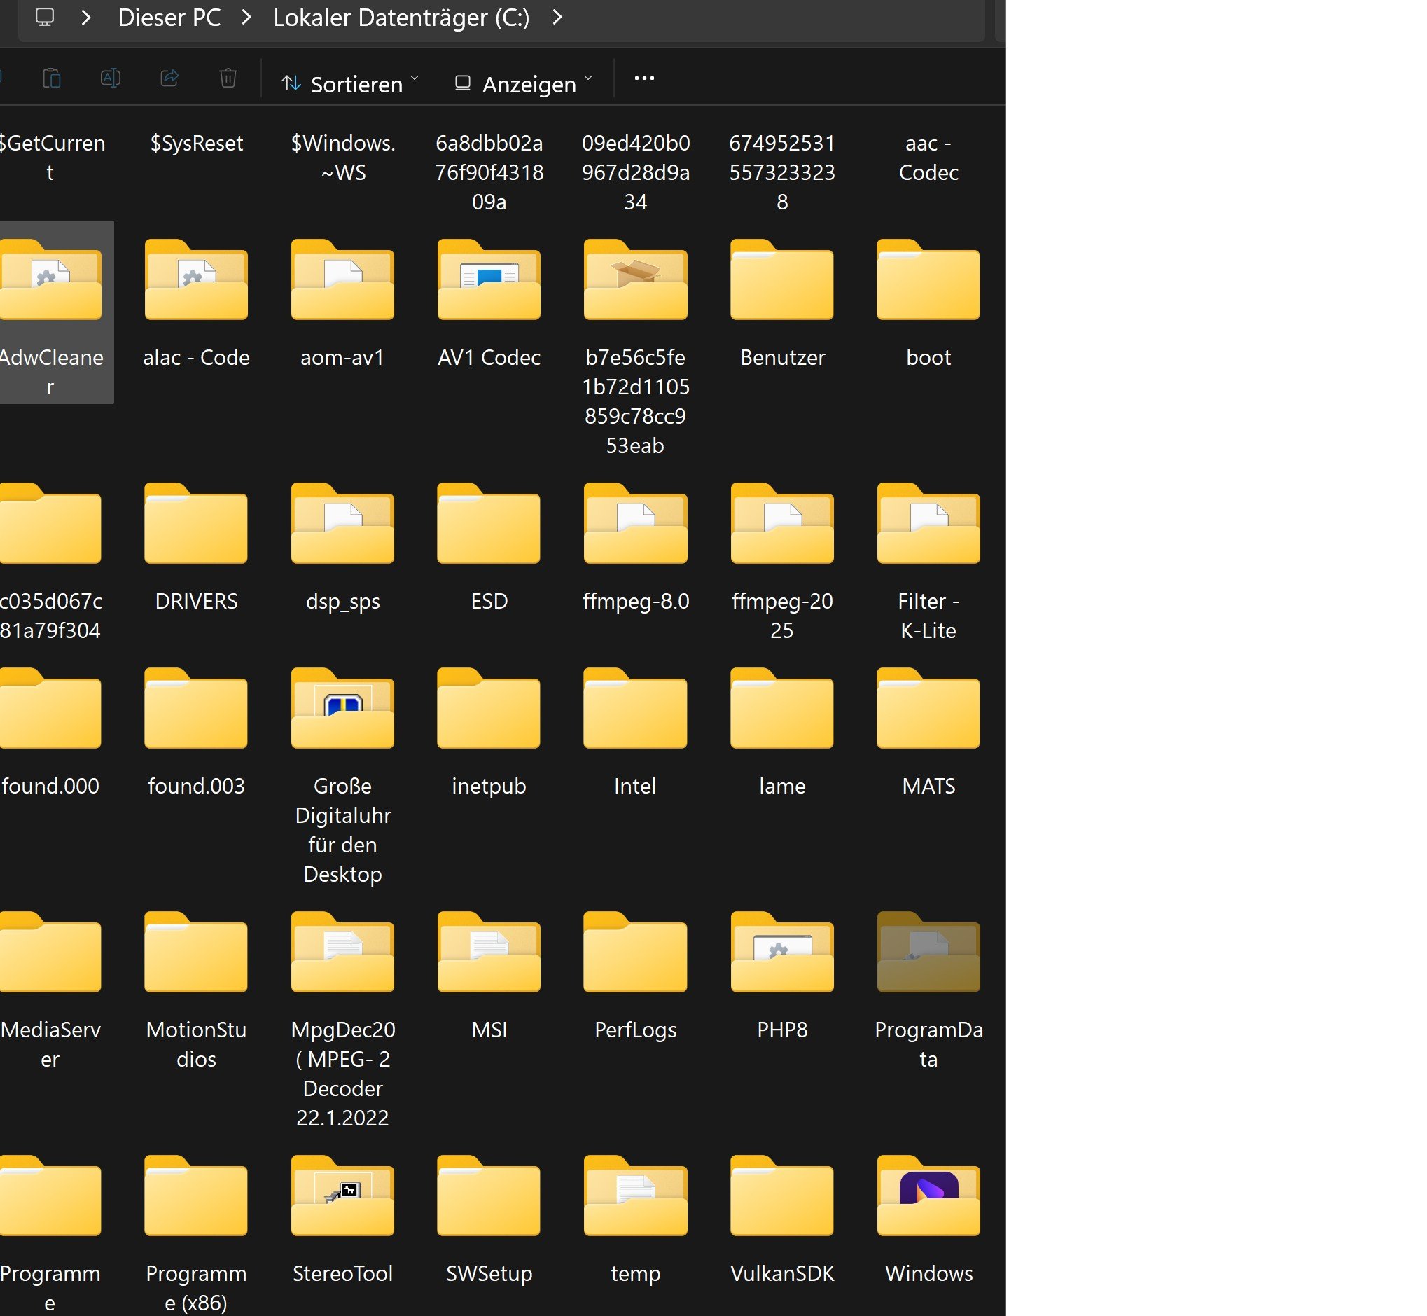
Task: Select the b7e56c5fe1b72d1105 folder icon
Action: pos(636,280)
